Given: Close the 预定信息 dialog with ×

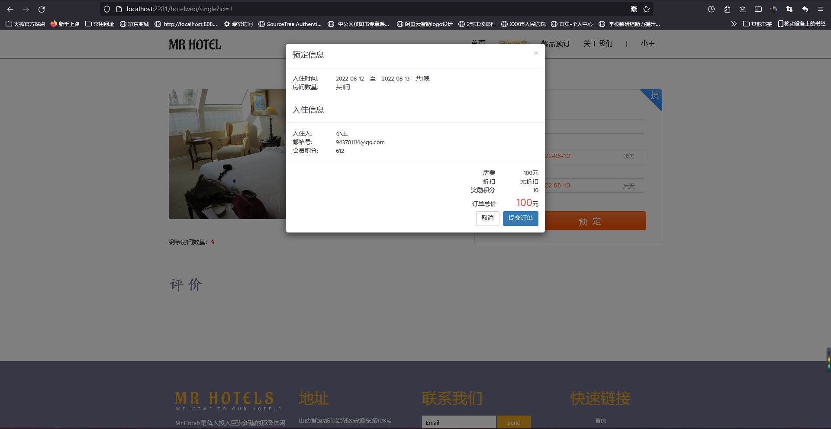Looking at the screenshot, I should tap(536, 53).
